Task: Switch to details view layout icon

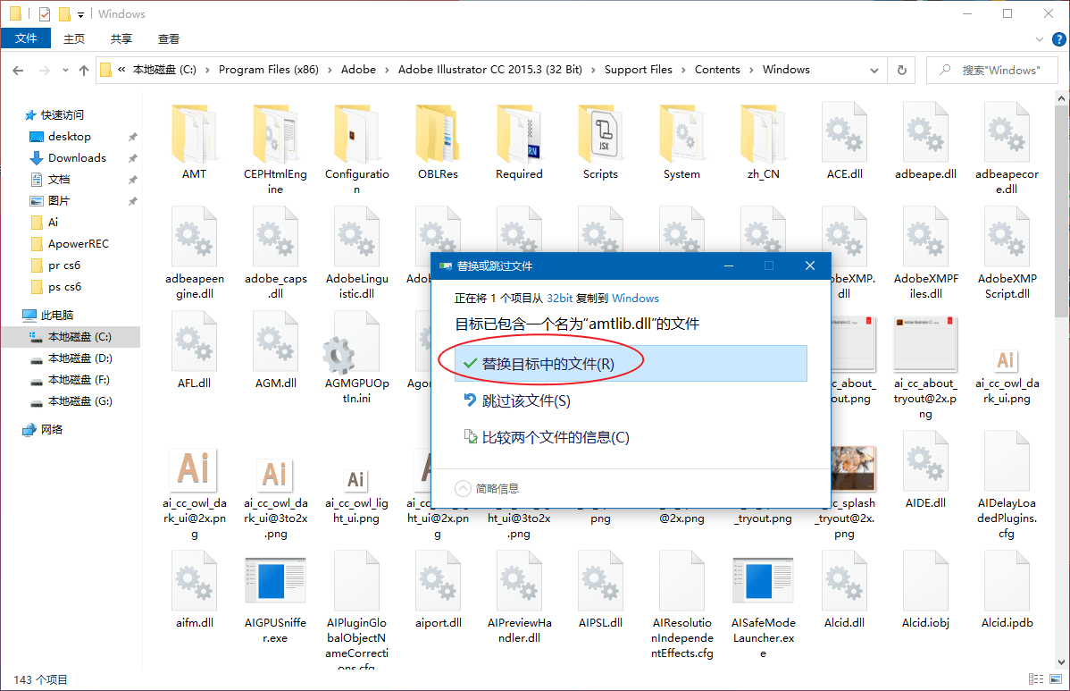Action: coord(1036,678)
